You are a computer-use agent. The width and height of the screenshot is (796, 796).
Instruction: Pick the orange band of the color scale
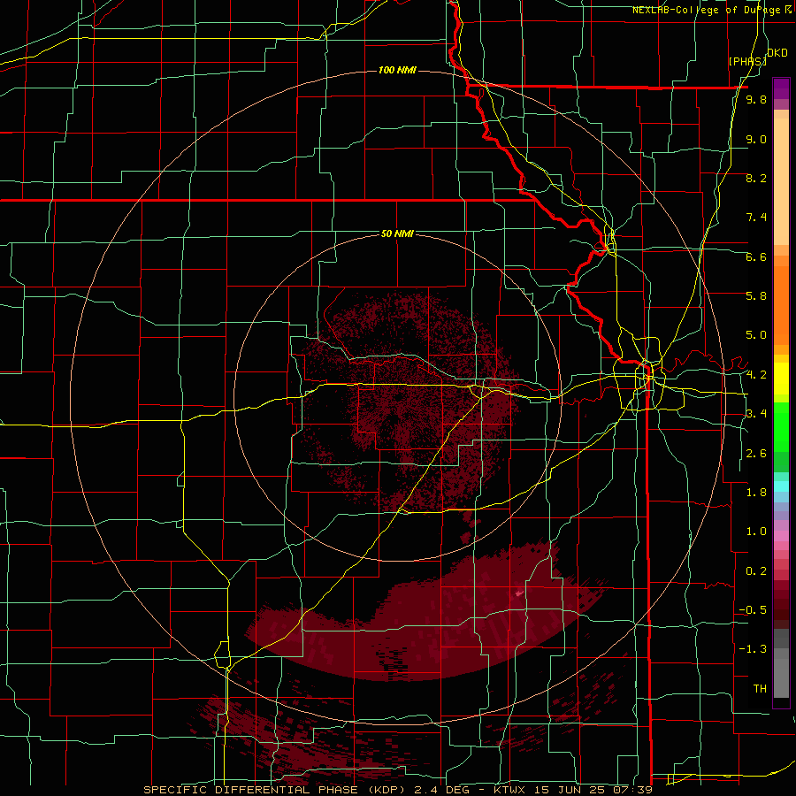(x=781, y=304)
